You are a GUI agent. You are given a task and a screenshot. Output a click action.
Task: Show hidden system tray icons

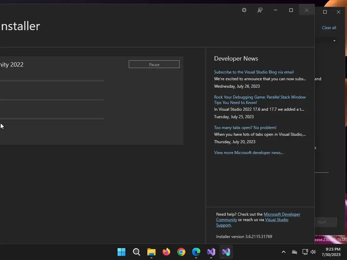(x=284, y=252)
